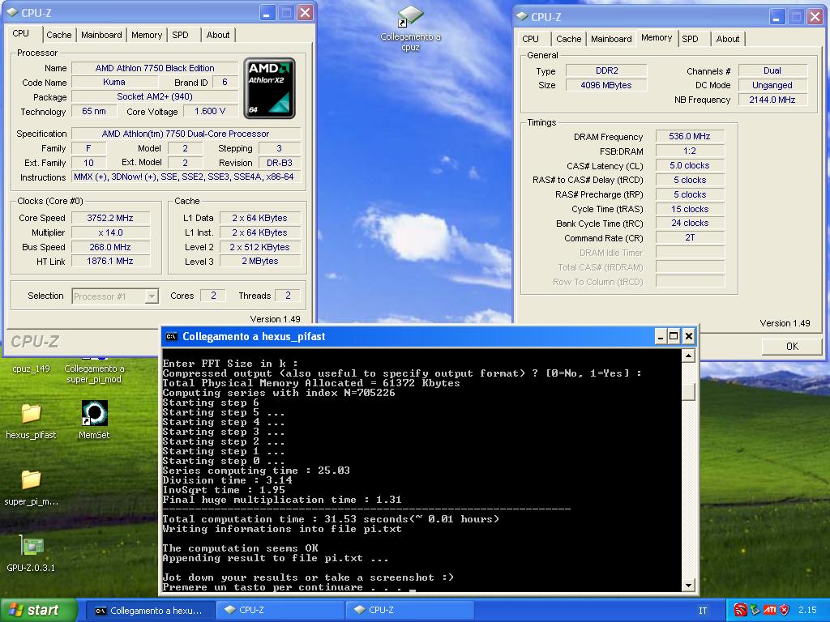Click OK in right CPU-Z window
Screen dimensions: 830x622
click(792, 346)
